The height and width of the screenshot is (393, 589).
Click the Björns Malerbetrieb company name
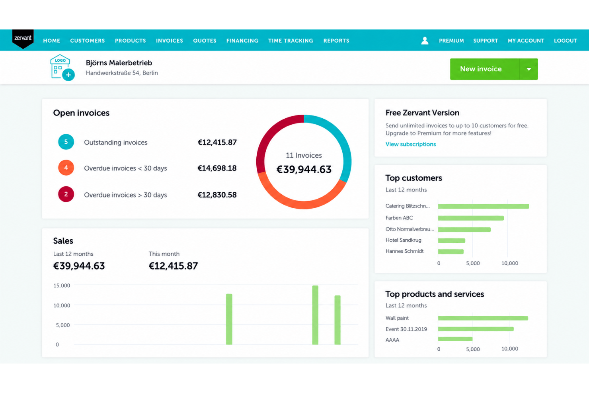pyautogui.click(x=119, y=63)
